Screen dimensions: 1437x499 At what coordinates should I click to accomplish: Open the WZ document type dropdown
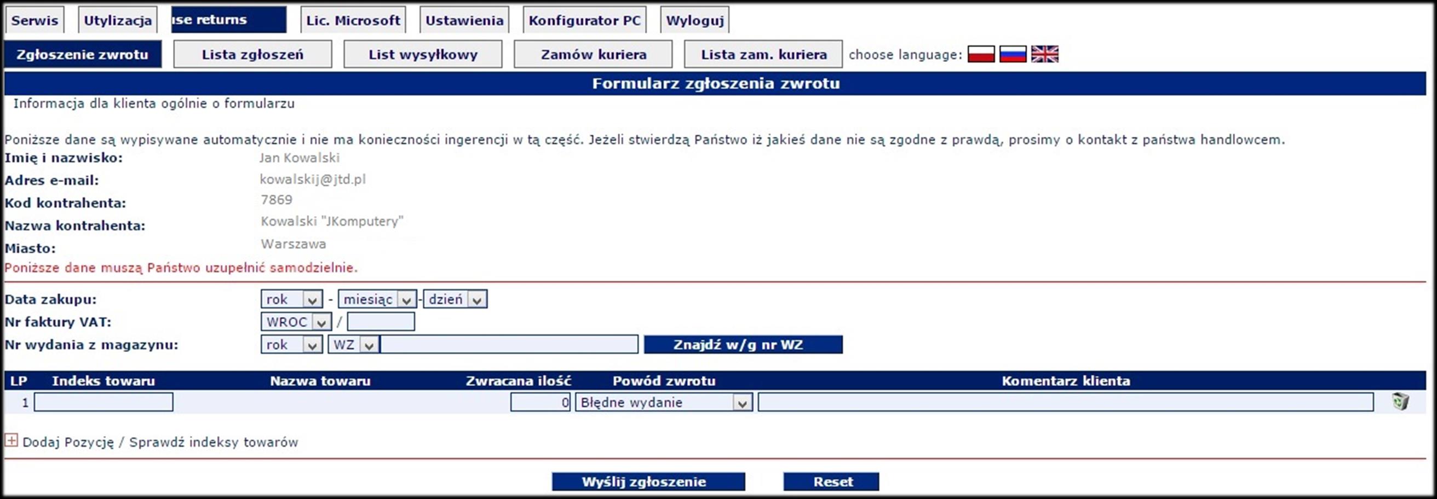point(354,345)
